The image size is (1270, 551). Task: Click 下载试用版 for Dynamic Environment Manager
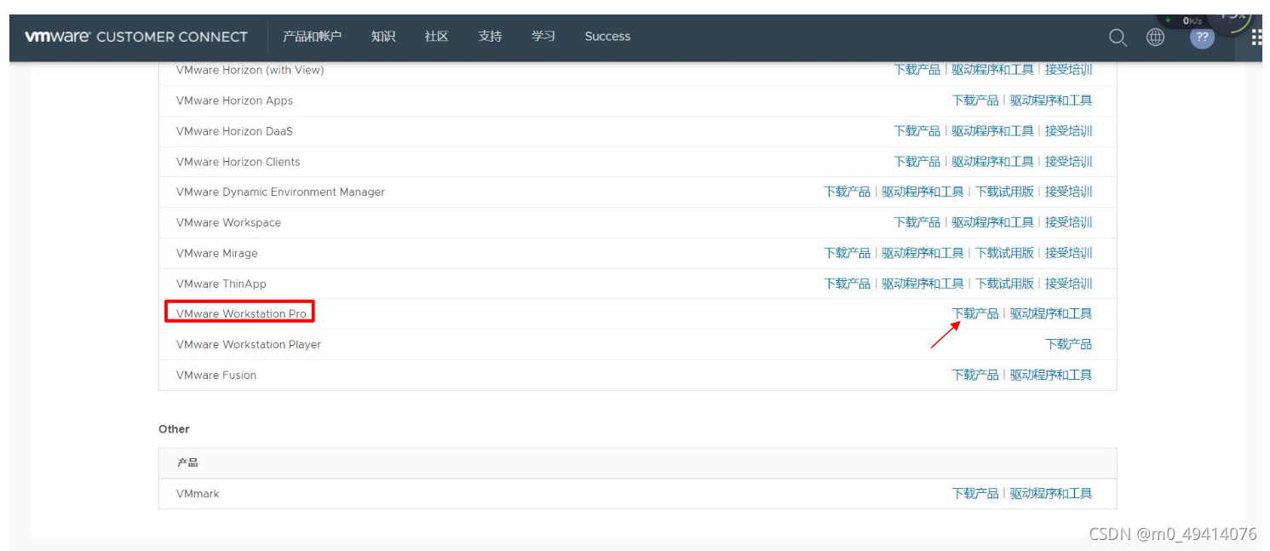tap(1005, 192)
